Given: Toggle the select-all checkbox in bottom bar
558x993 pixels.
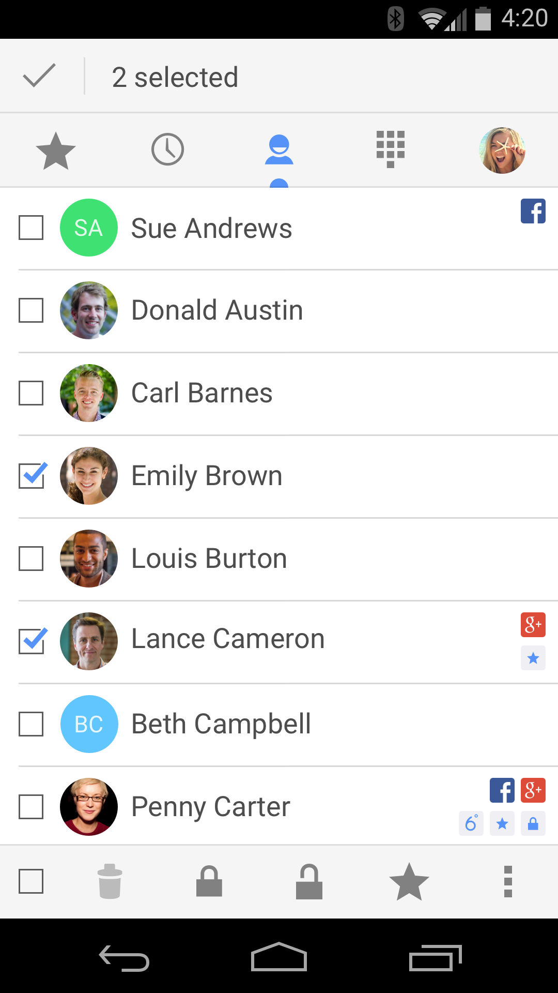Looking at the screenshot, I should pos(31,881).
